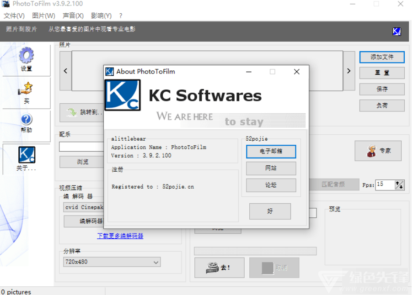413x295 pixels.
Task: Click the "Registered to : 52pojie.cn" text
Action: point(153,187)
